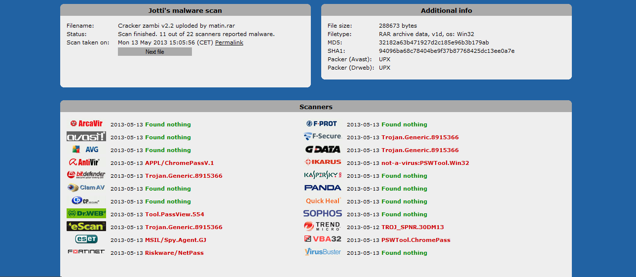The width and height of the screenshot is (636, 277).
Task: Click the Scanners panel header
Action: pos(316,107)
